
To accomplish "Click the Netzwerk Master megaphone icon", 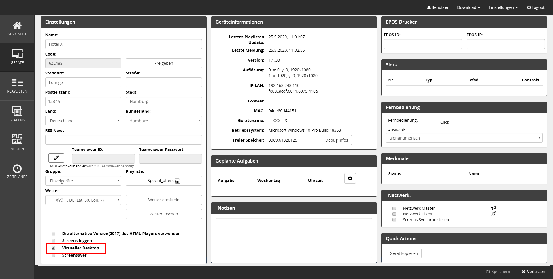I will pos(493,208).
